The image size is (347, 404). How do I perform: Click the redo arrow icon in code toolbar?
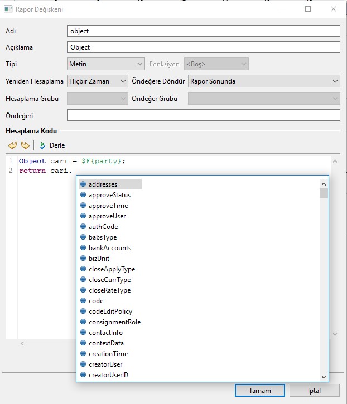tap(25, 145)
